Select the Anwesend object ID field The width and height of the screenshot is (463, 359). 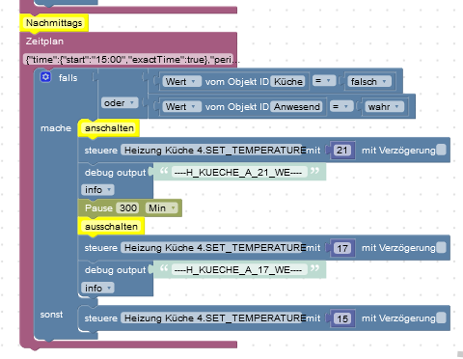pyautogui.click(x=296, y=106)
